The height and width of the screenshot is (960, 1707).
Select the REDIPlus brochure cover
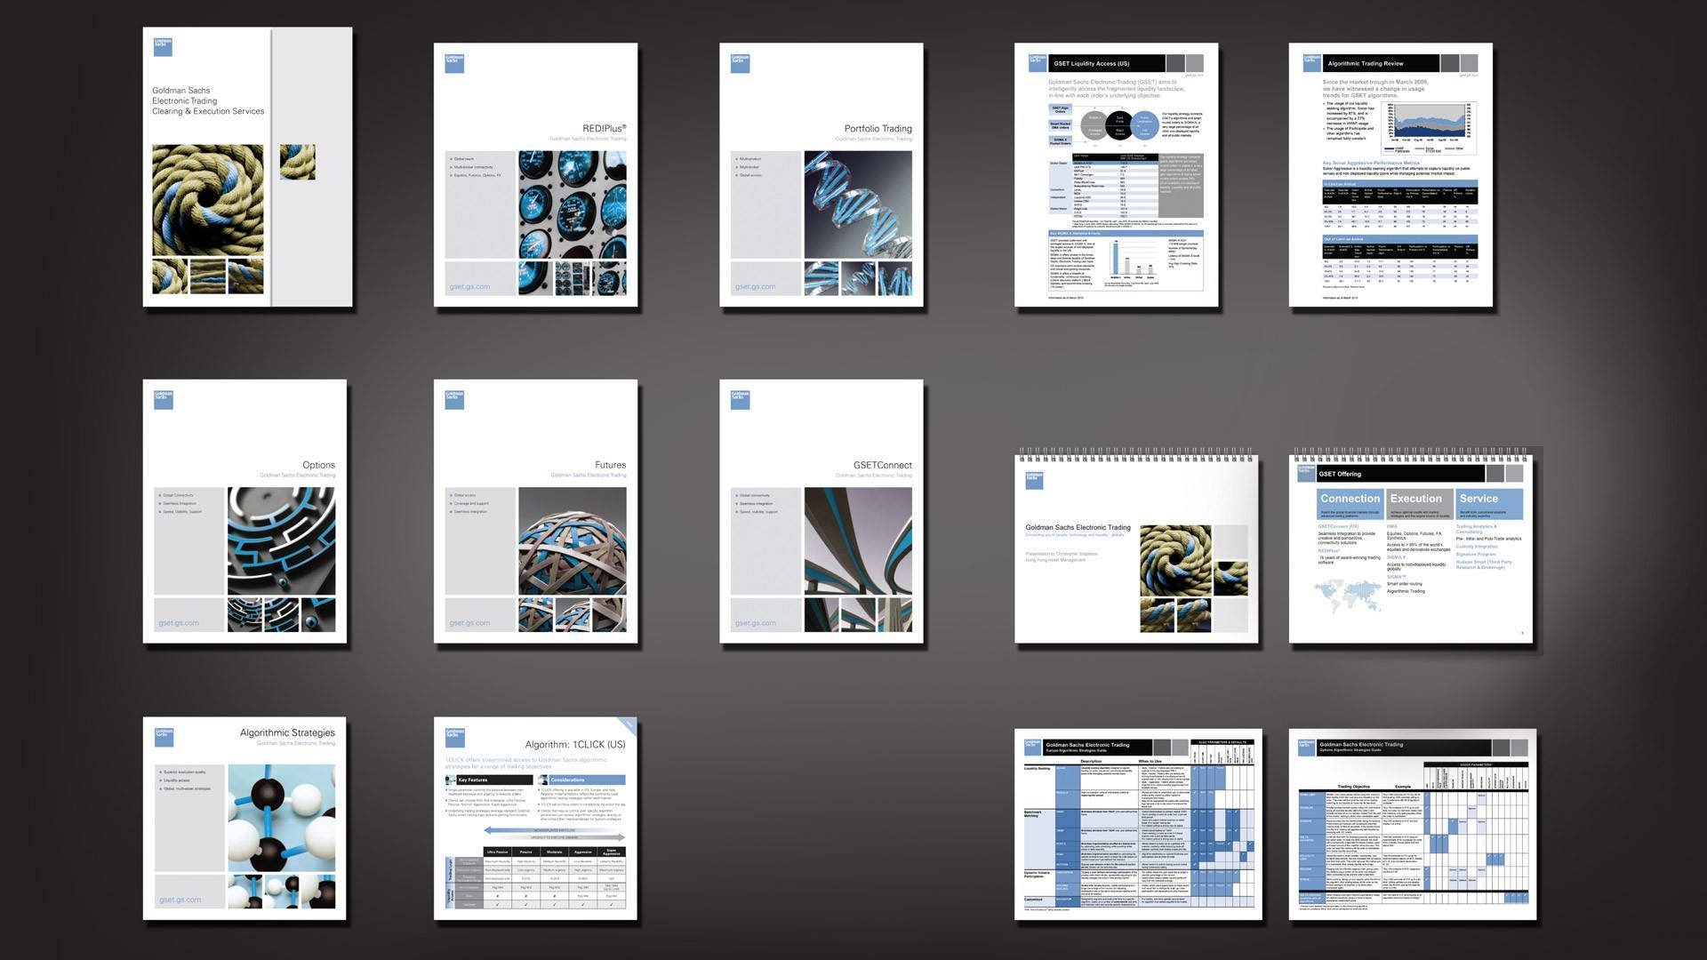point(535,175)
